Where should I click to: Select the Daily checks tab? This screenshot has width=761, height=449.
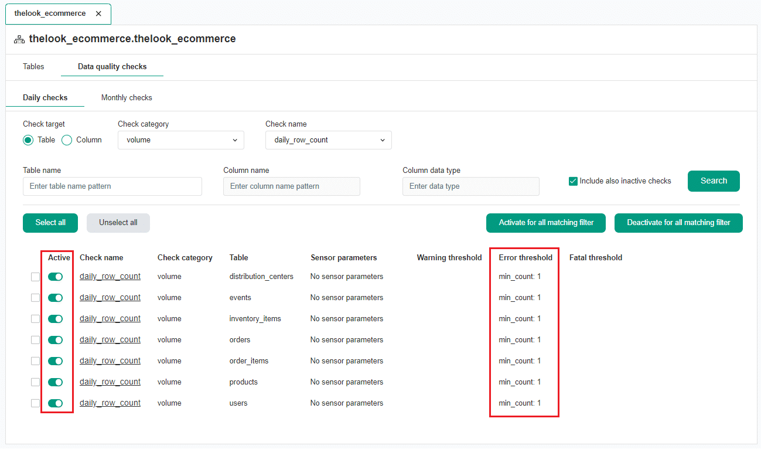[45, 97]
